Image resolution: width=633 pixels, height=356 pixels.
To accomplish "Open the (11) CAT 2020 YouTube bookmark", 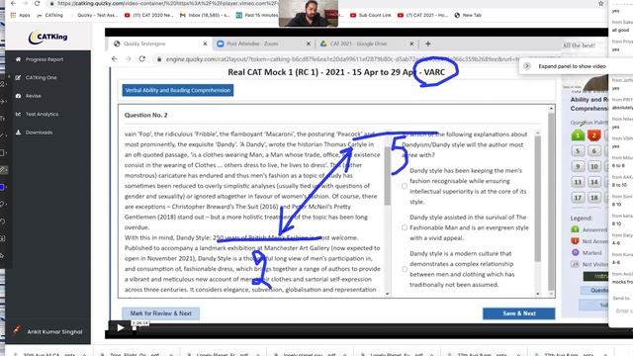I will coord(149,15).
